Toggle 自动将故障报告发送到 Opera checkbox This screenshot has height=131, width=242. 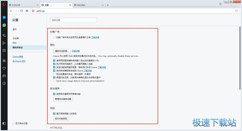tap(54, 71)
